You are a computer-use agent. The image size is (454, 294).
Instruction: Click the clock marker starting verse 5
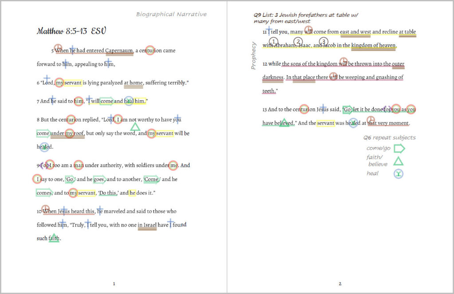pyautogui.click(x=58, y=47)
